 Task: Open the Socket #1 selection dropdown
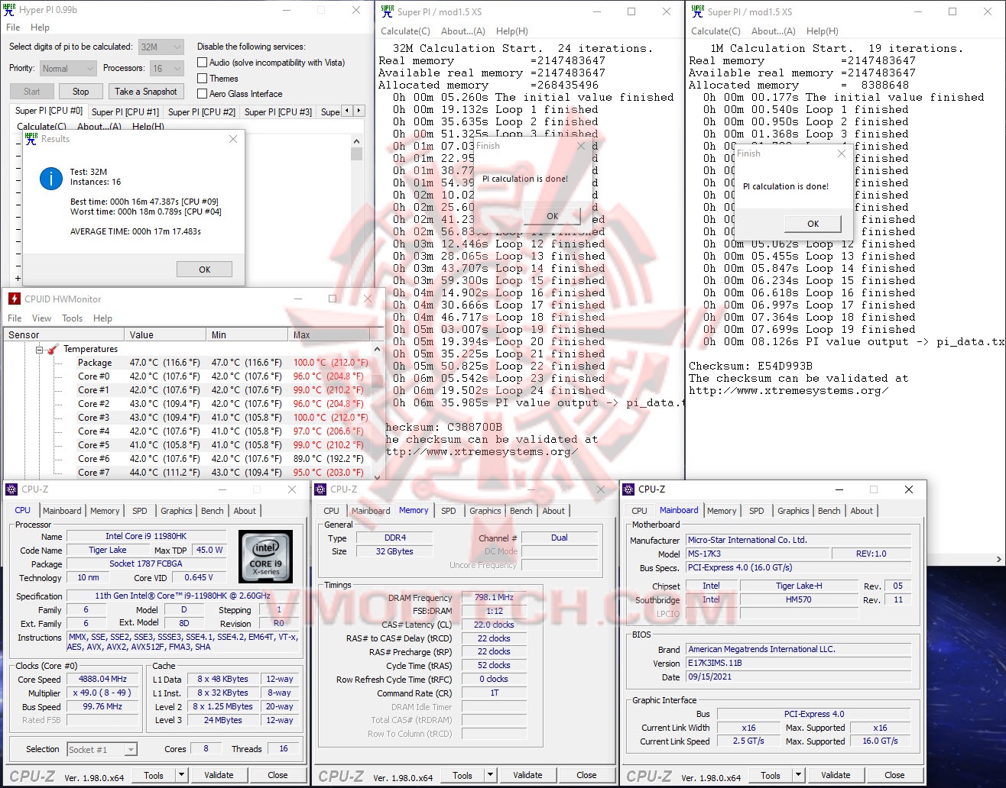click(x=102, y=750)
